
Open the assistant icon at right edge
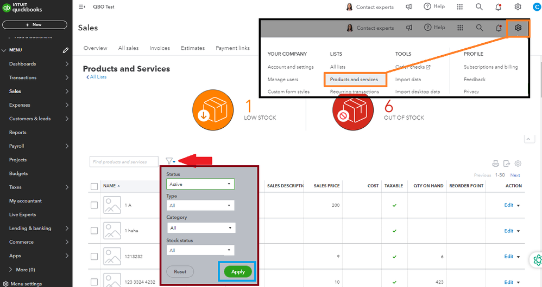(537, 260)
